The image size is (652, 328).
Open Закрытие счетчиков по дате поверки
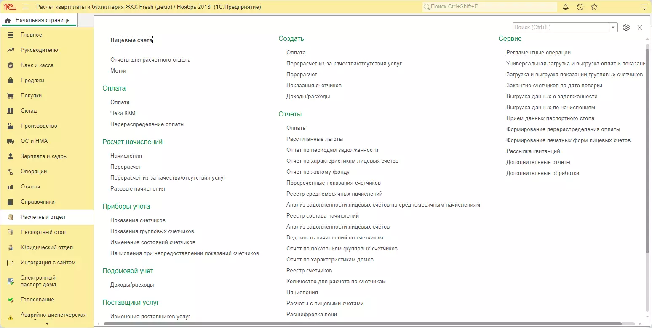(x=554, y=86)
